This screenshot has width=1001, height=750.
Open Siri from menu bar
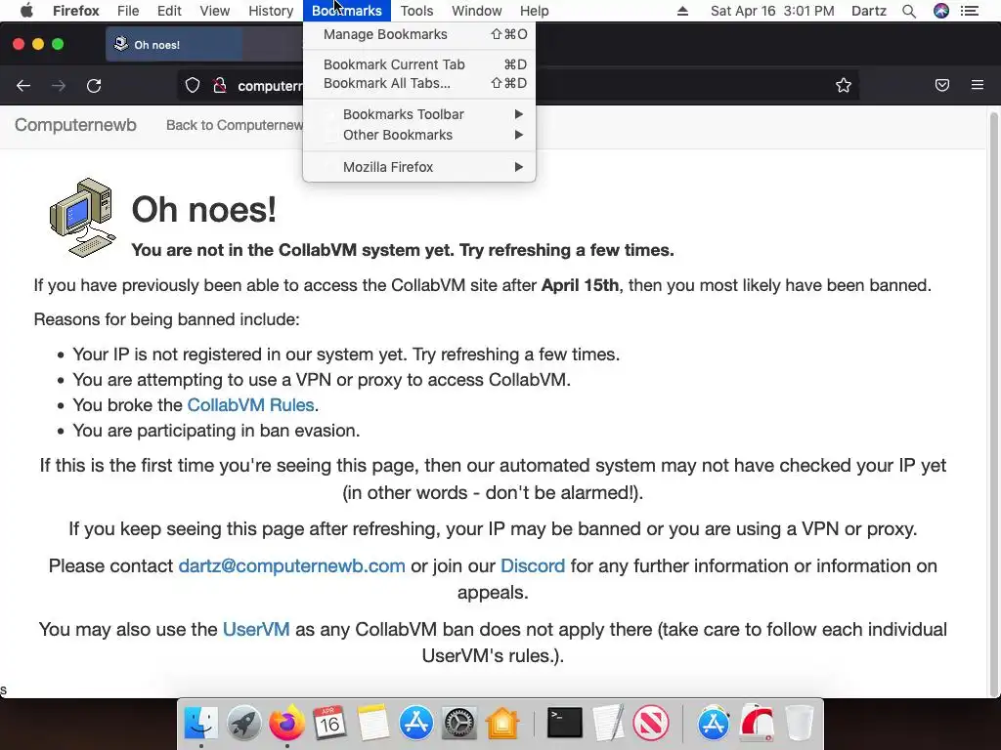coord(941,11)
